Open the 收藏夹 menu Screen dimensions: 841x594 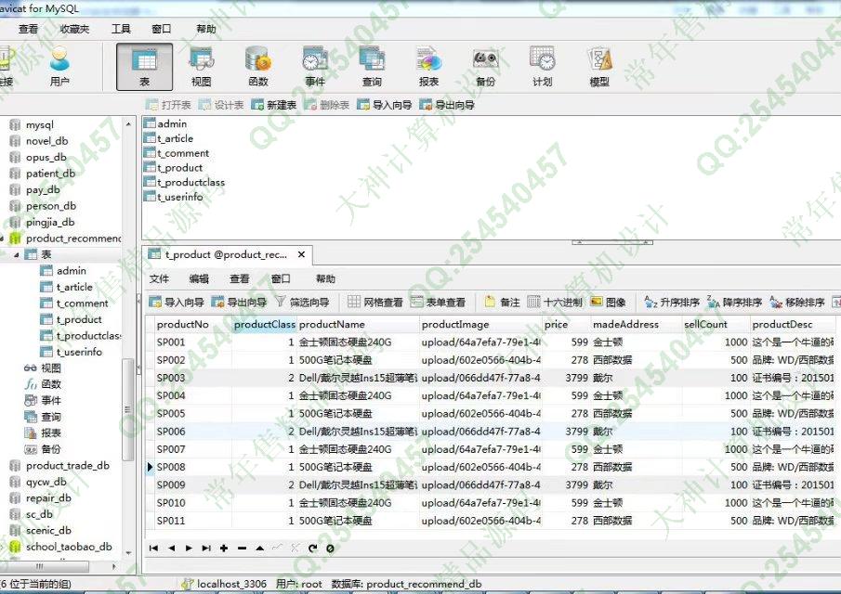click(x=74, y=29)
